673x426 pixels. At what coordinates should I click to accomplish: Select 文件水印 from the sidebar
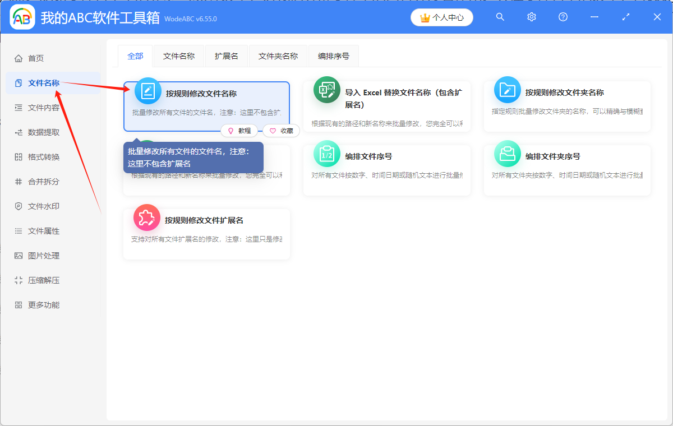pyautogui.click(x=35, y=206)
